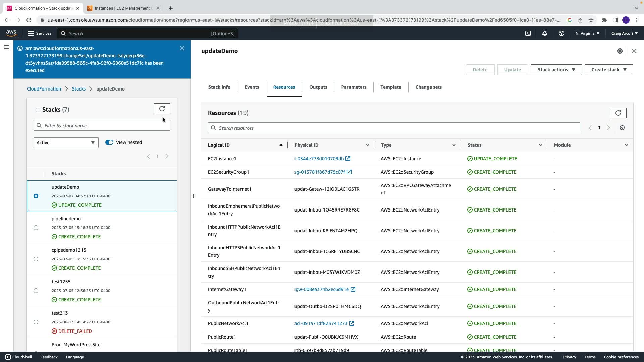This screenshot has width=644, height=362.
Task: Open the N. Virginia region selector
Action: click(587, 33)
